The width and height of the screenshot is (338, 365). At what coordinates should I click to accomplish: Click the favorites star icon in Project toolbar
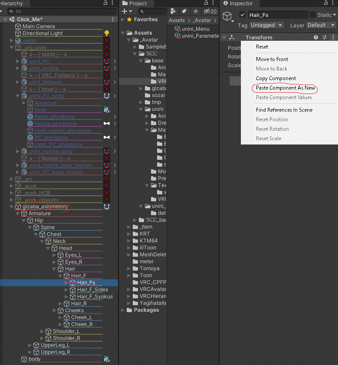coord(196,11)
